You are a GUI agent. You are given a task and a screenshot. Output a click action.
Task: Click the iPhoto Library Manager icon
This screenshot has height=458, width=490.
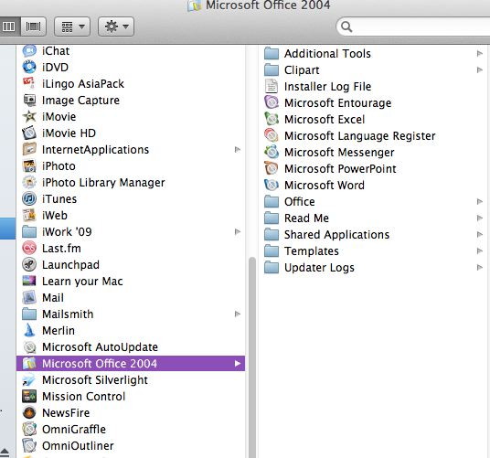click(x=29, y=183)
